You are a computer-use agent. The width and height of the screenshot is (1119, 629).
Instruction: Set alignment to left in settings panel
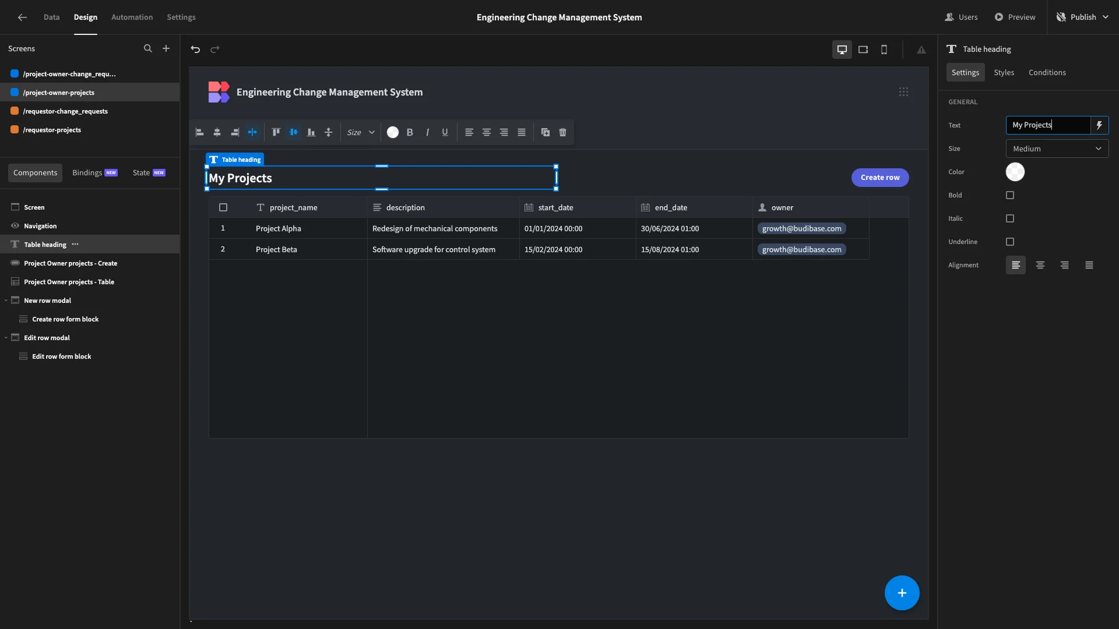[x=1016, y=265]
